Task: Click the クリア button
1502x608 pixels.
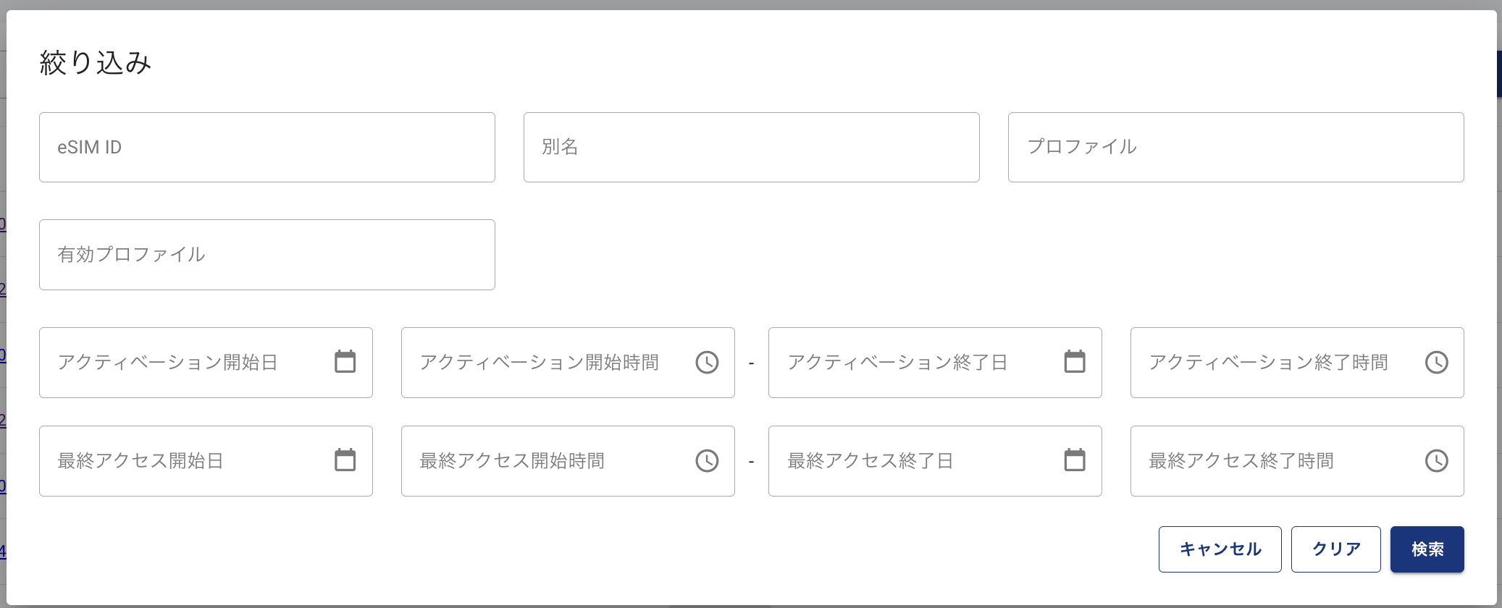Action: pos(1335,549)
